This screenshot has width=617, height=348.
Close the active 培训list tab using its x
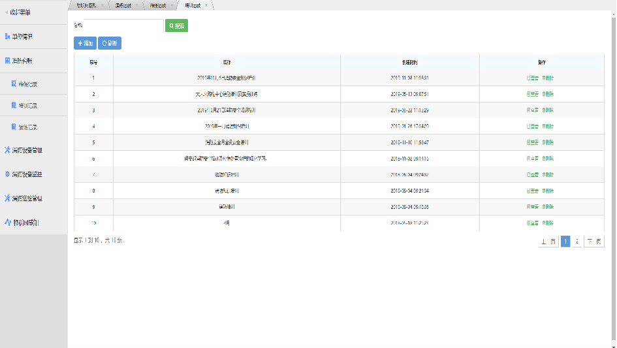pos(206,5)
